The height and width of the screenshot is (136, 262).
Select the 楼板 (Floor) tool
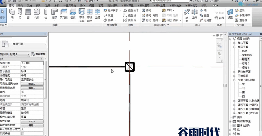pyautogui.click(x=73, y=14)
